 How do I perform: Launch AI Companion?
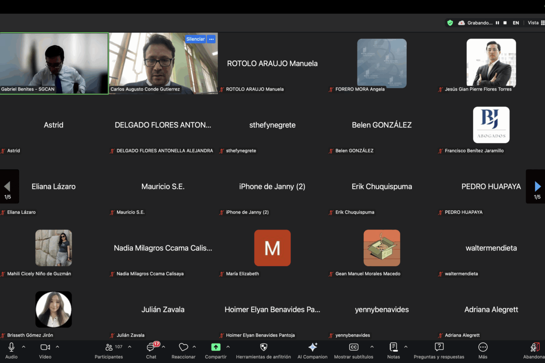[x=313, y=347]
